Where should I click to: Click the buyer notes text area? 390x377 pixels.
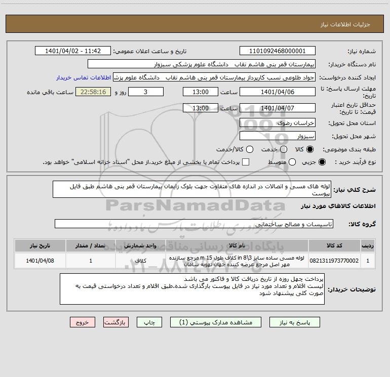(192, 289)
